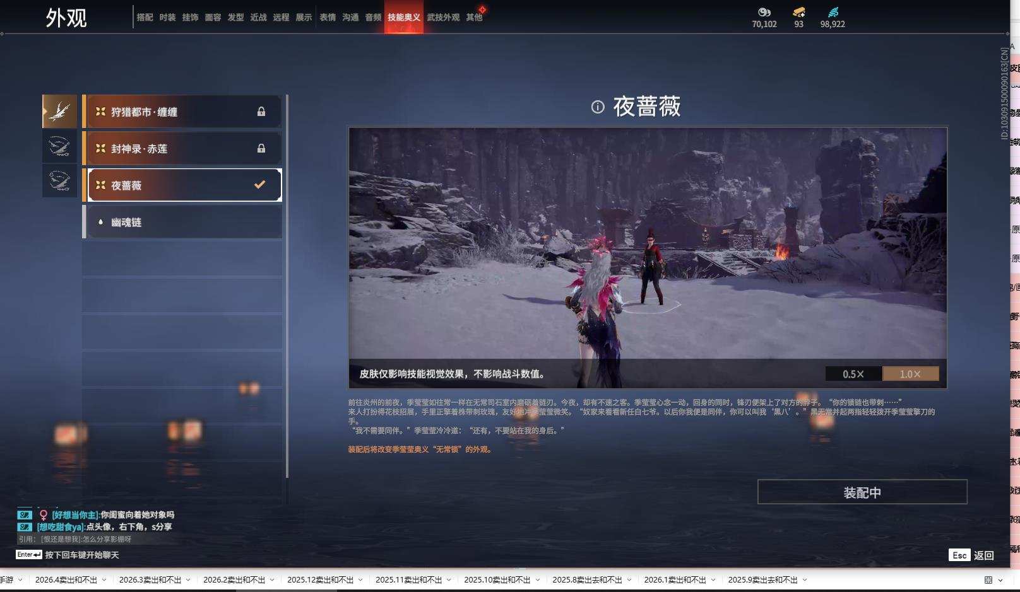The width and height of the screenshot is (1020, 592).
Task: Click the droplet icon on 幽魂链 entry
Action: coord(99,221)
